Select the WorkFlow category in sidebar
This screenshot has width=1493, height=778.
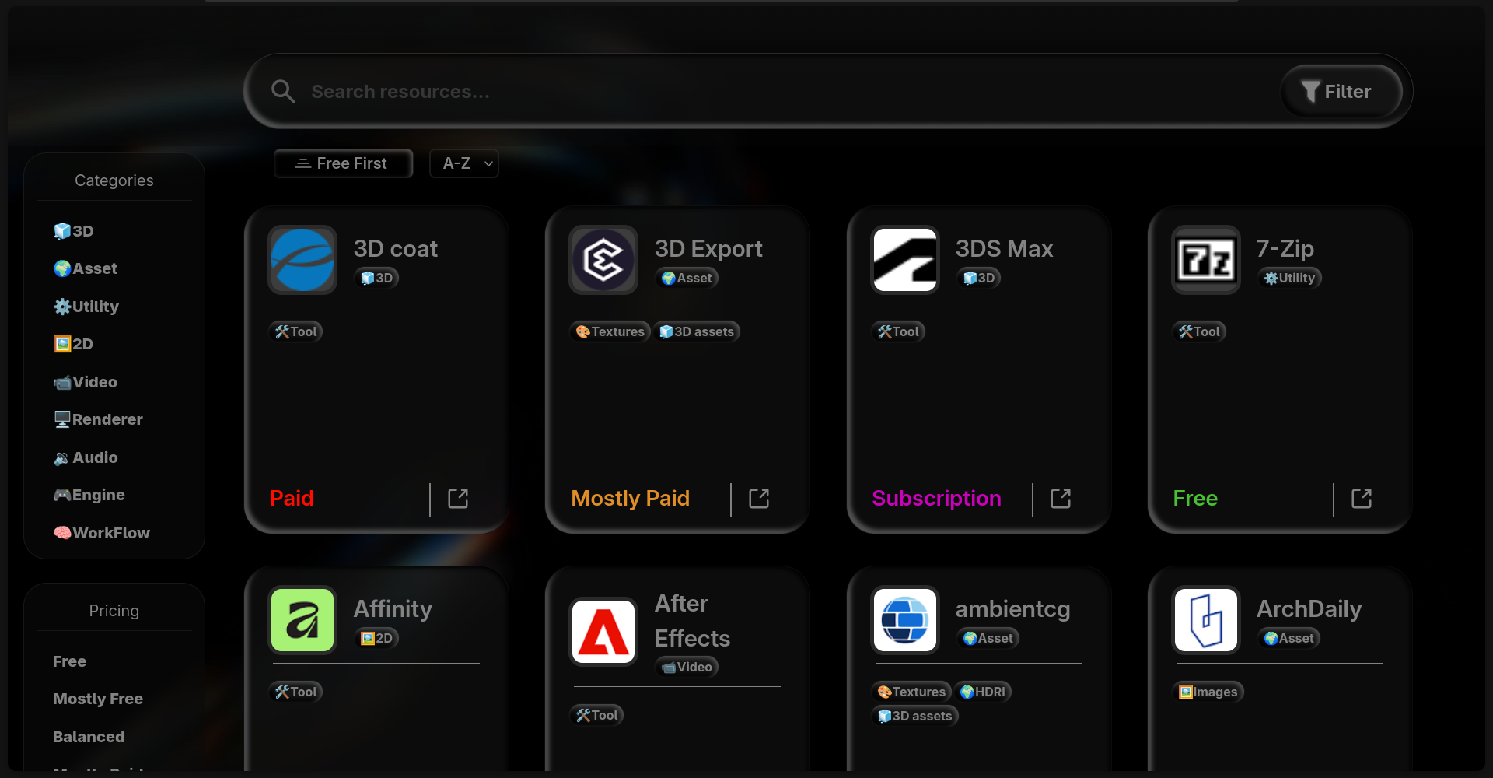(x=102, y=533)
